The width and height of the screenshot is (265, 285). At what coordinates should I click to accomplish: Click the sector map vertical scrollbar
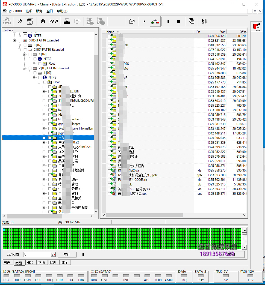tap(245, 239)
